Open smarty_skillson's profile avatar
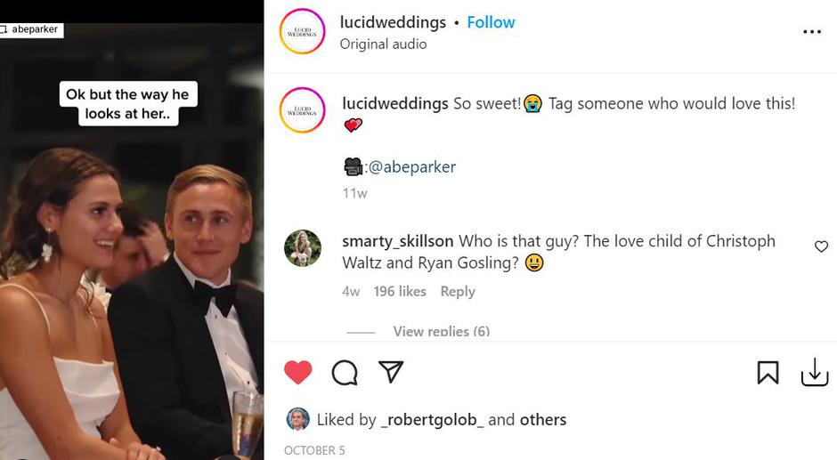 [303, 248]
